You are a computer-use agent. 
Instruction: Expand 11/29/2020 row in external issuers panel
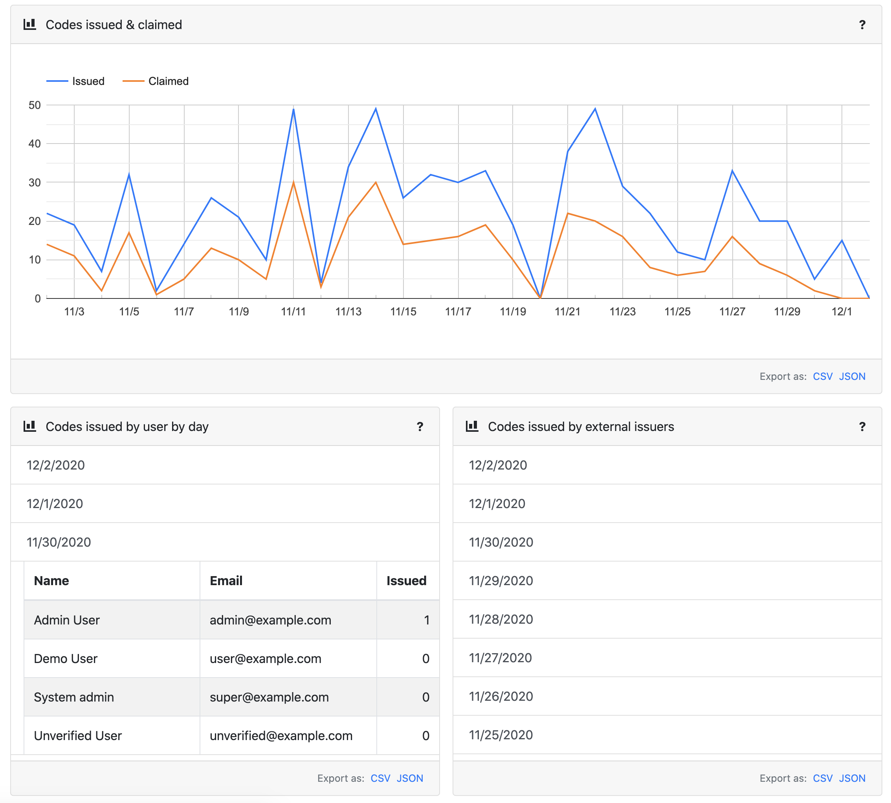[501, 581]
